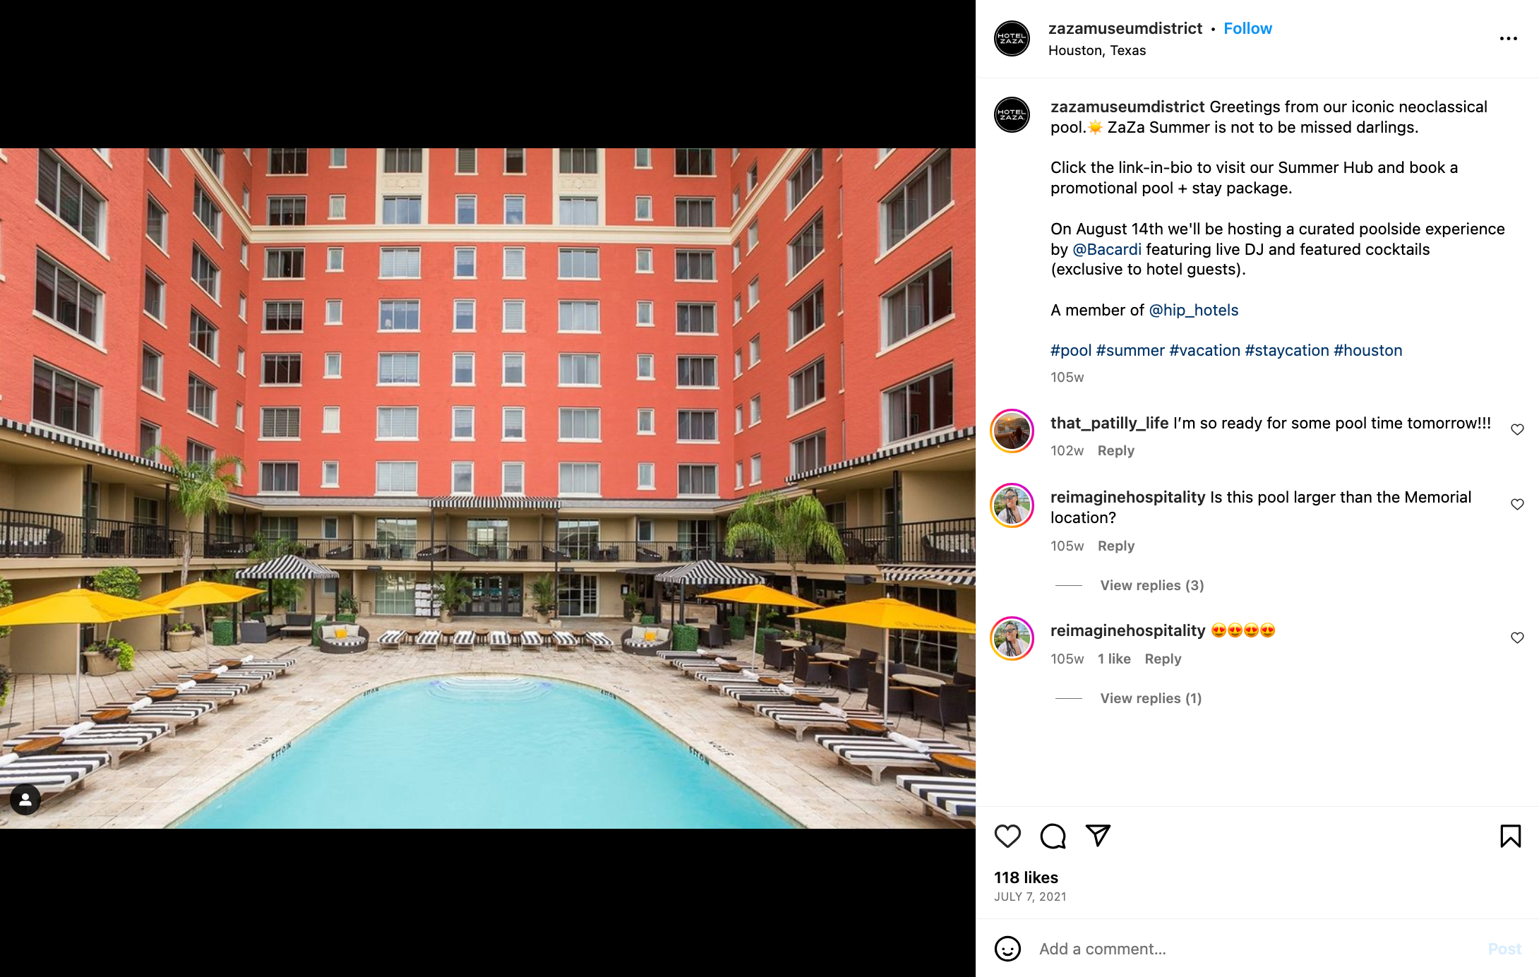Save post with the bookmark icon
The width and height of the screenshot is (1539, 977).
pos(1510,836)
